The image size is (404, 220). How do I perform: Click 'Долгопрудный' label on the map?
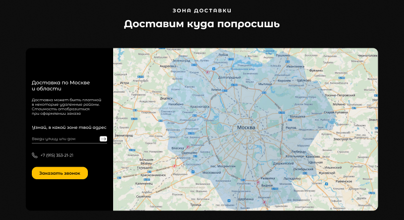pos(229,77)
